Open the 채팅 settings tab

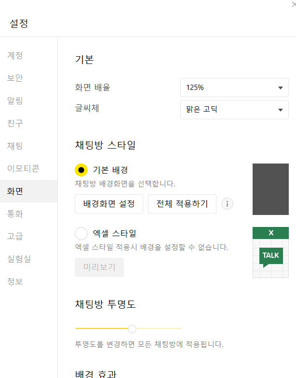pos(15,146)
